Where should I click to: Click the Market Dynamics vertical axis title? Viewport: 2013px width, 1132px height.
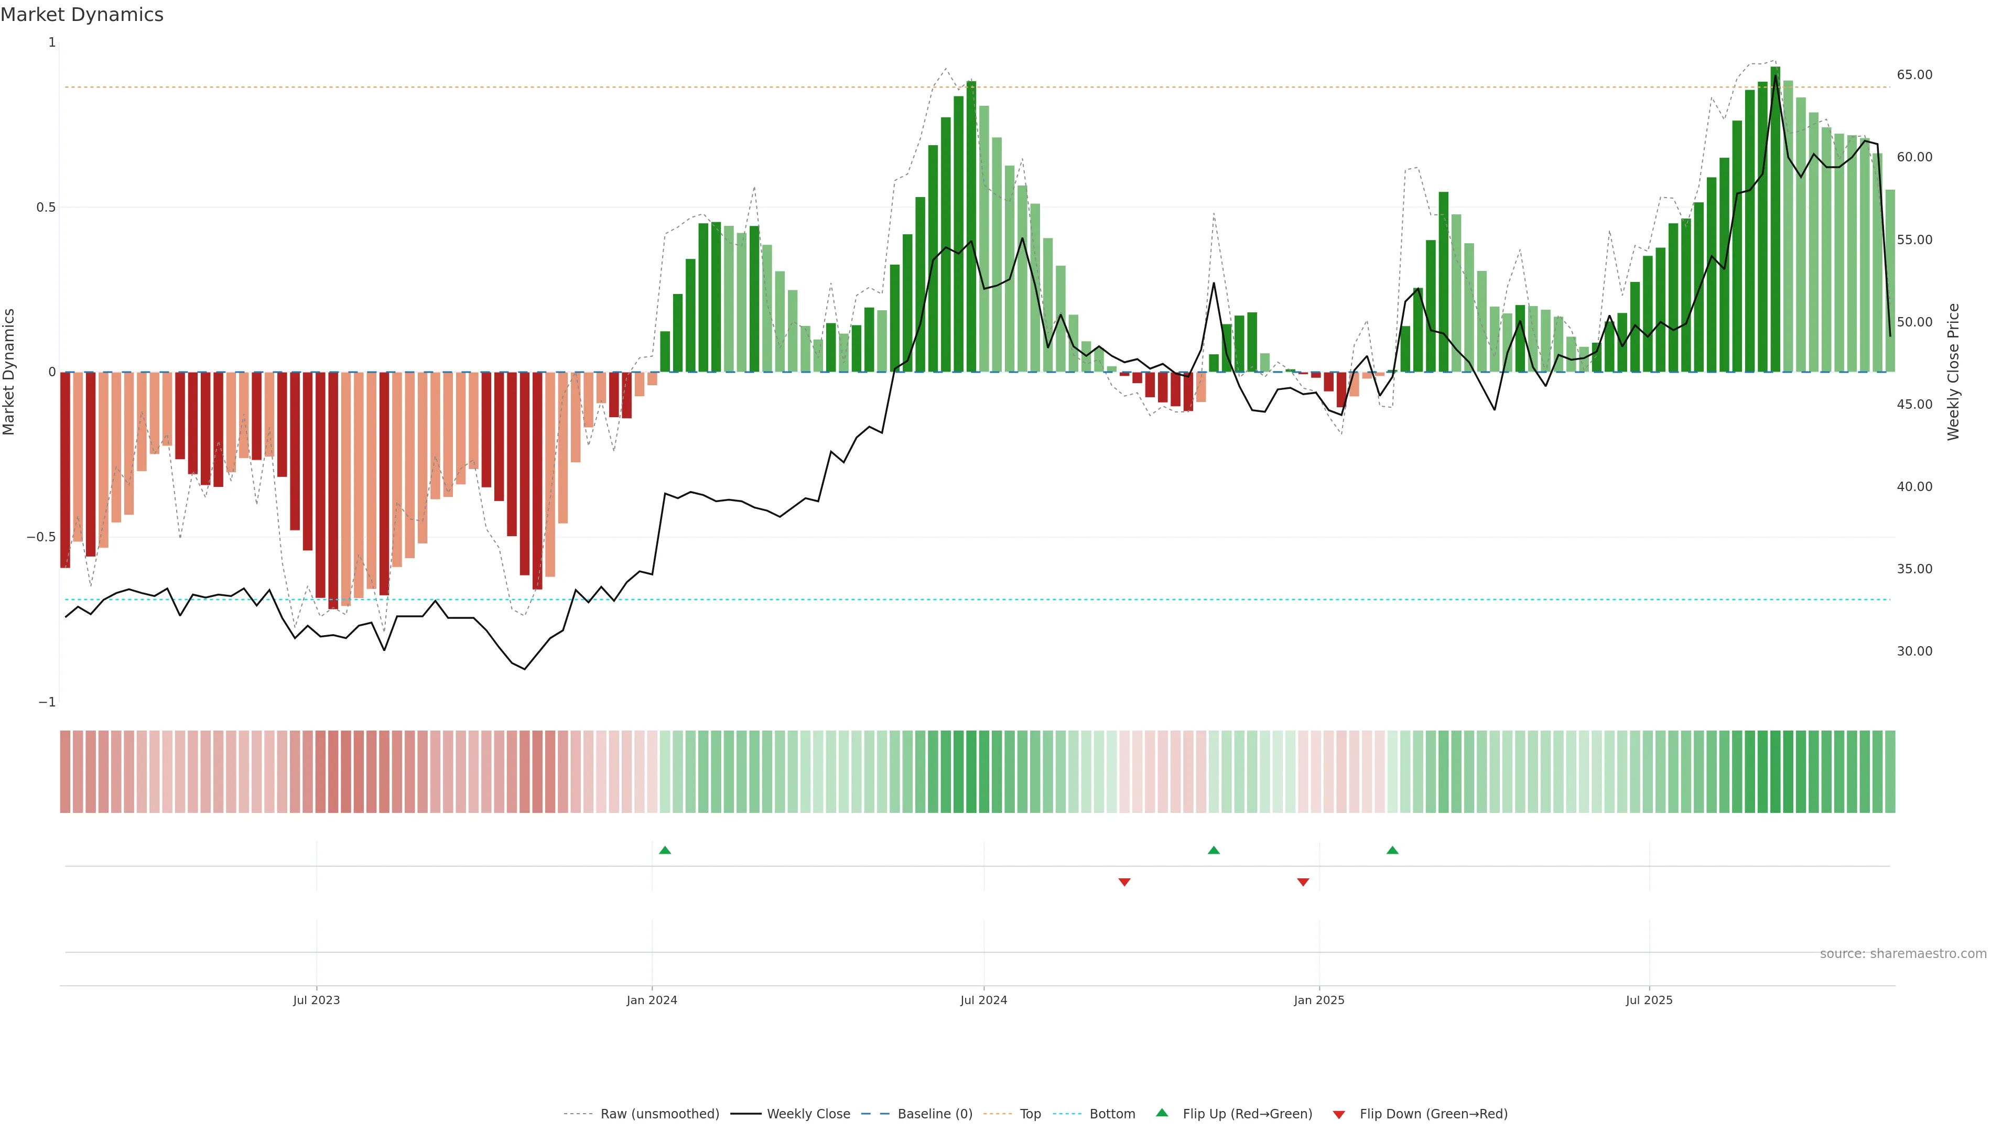pos(9,372)
